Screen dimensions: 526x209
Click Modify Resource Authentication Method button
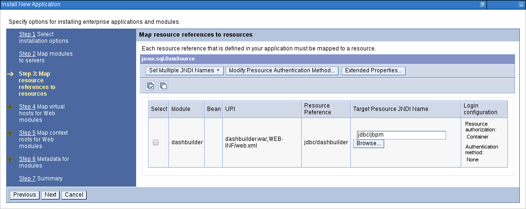(x=282, y=70)
